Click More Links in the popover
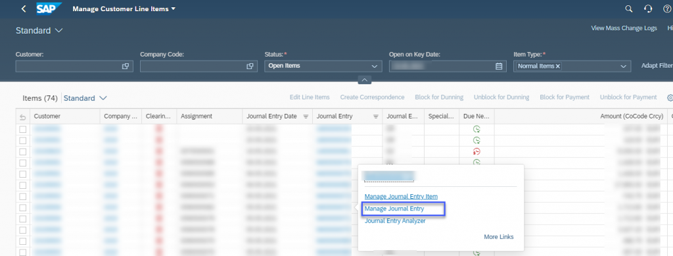Image resolution: width=673 pixels, height=256 pixels. 499,237
